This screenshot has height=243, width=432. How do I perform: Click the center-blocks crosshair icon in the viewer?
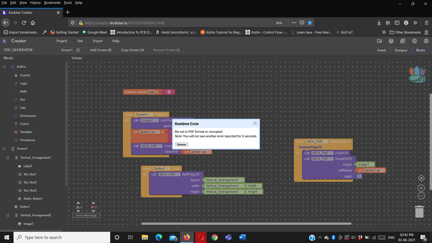point(421,178)
